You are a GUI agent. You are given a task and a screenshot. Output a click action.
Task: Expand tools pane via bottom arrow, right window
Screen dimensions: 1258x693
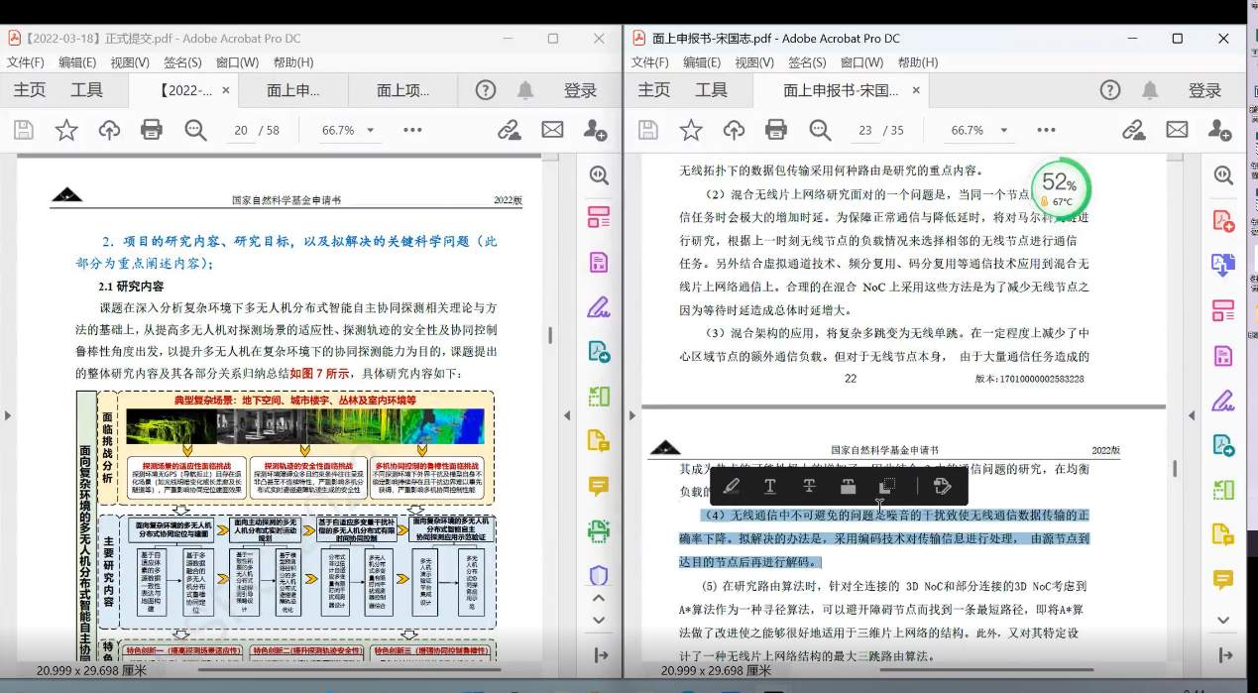point(1226,655)
